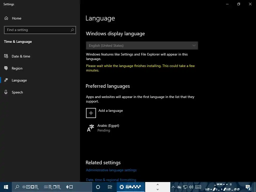Switch to Settings taskbar button
Screen dimensions: 256x192
[130, 187]
